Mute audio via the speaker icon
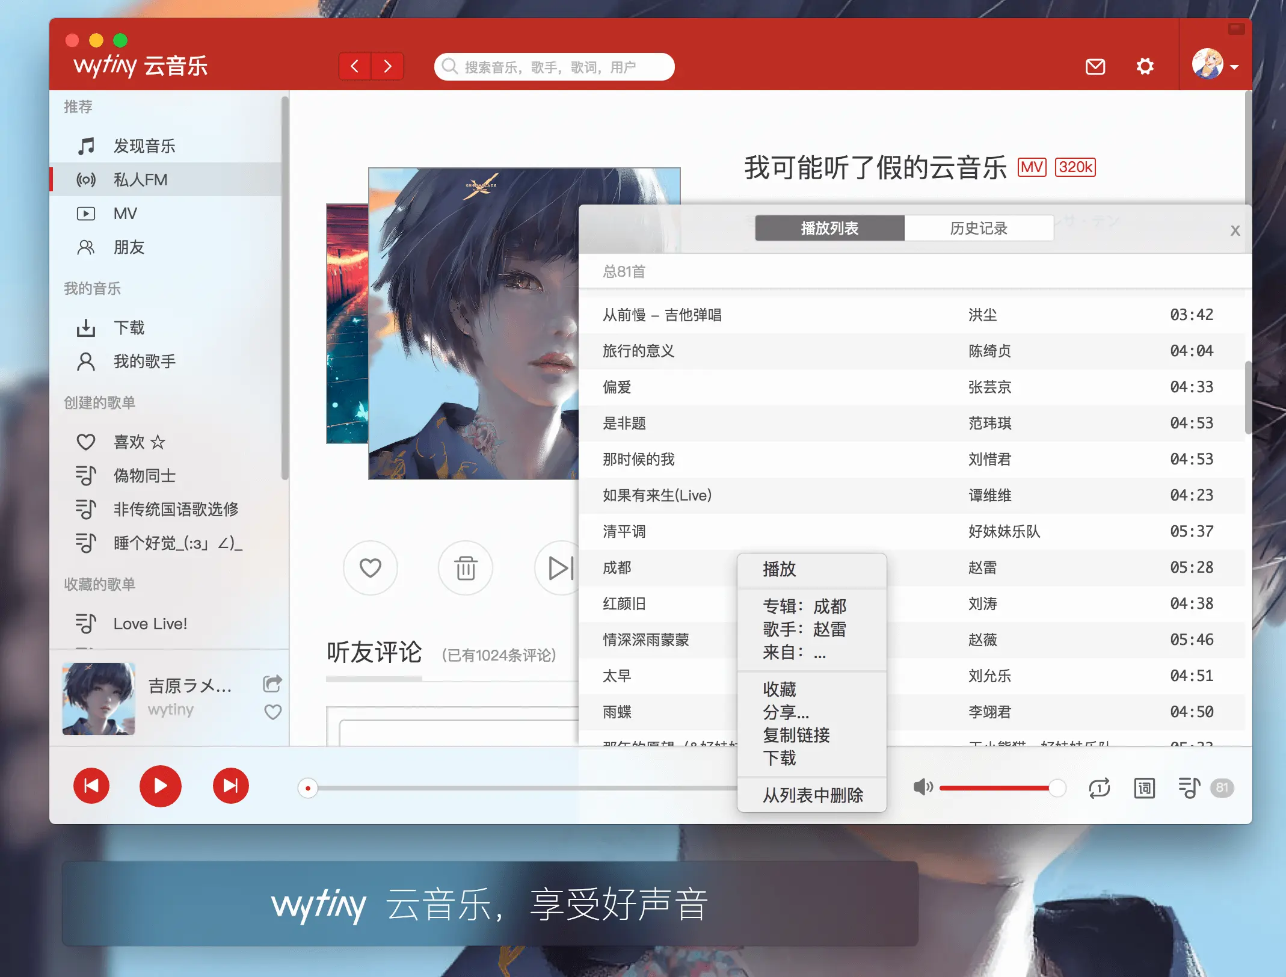This screenshot has width=1286, height=977. click(x=922, y=787)
